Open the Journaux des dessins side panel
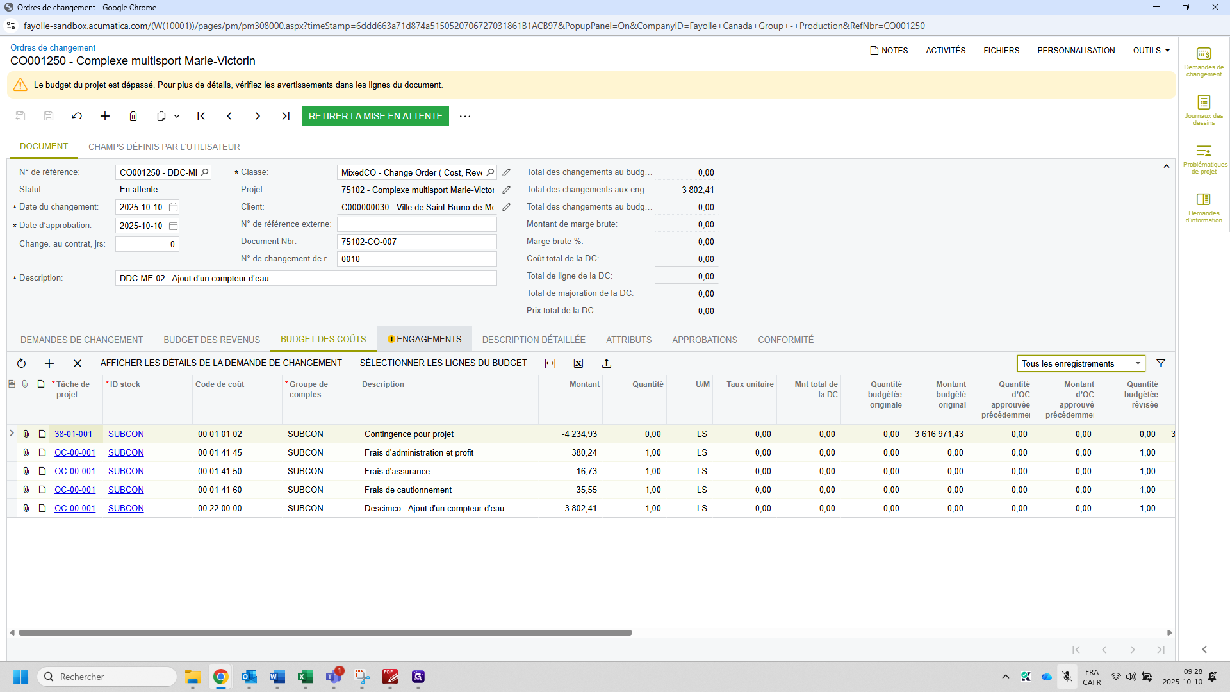This screenshot has height=692, width=1230. (x=1204, y=110)
